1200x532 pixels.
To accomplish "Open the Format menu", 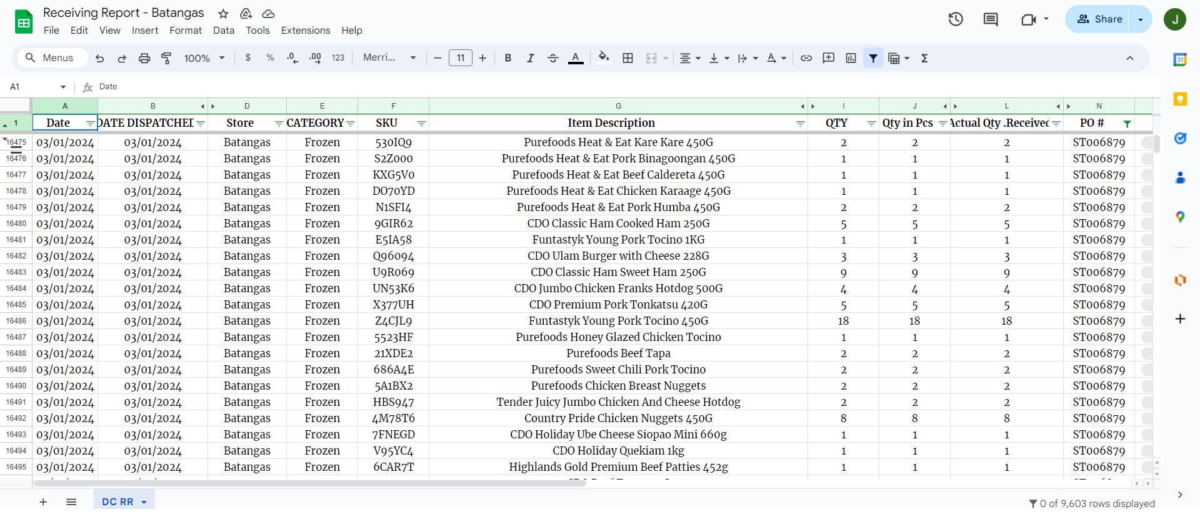I will click(x=186, y=31).
